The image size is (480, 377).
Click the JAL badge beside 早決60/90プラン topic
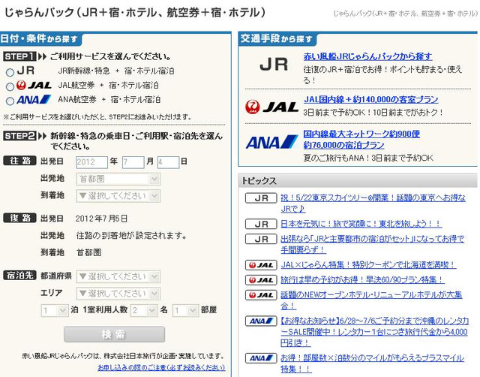point(261,280)
